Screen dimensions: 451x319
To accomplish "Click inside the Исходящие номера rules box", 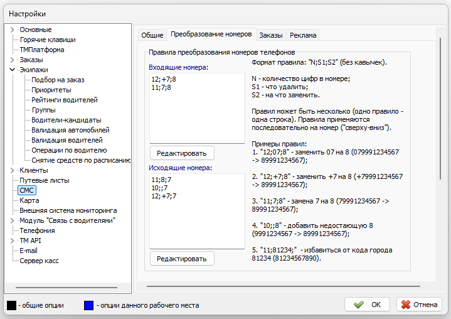I will pos(197,211).
